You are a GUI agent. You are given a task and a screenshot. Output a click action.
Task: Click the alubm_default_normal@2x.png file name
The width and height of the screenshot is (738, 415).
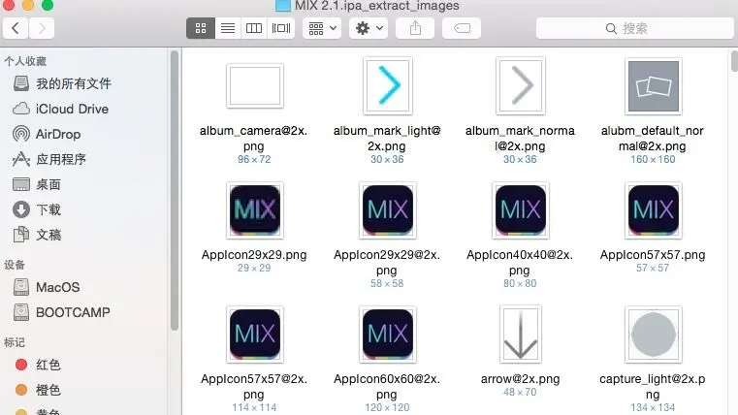point(653,139)
